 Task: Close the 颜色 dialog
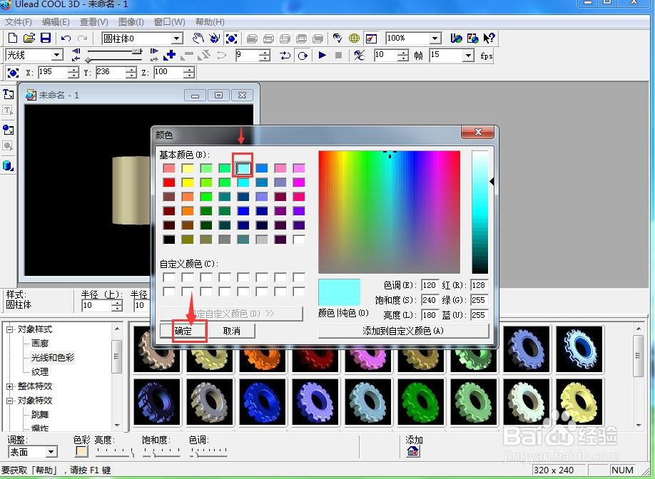coord(478,133)
